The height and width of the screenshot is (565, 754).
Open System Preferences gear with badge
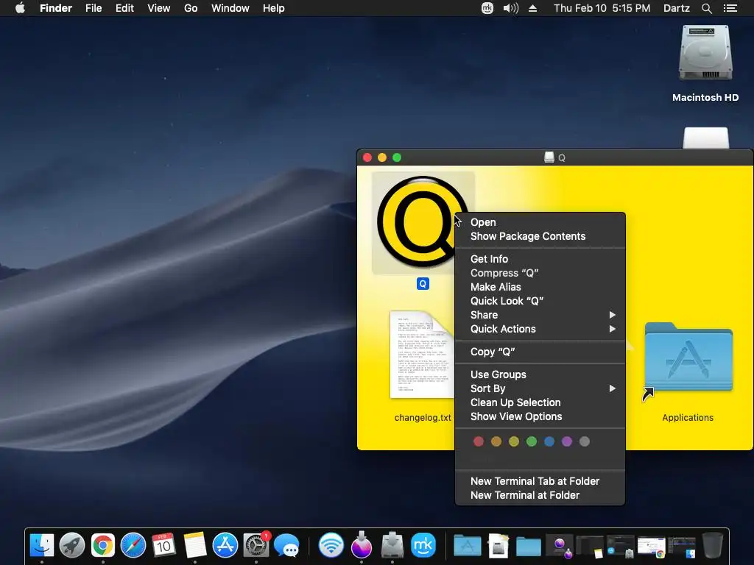coord(256,545)
